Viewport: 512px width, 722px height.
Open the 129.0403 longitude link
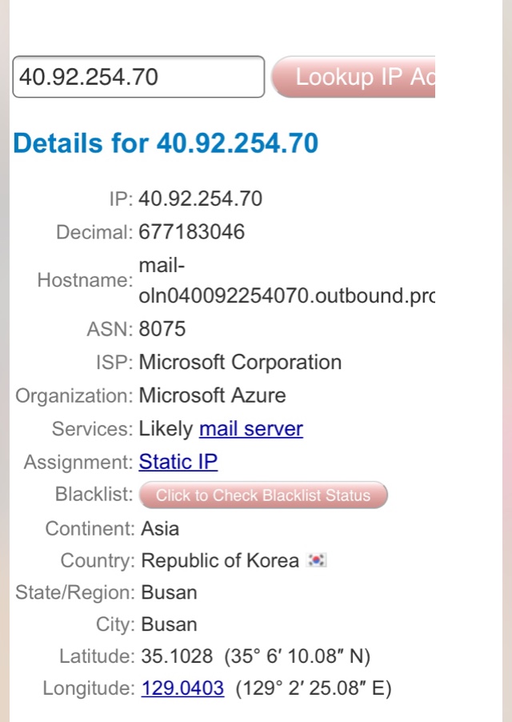(182, 688)
